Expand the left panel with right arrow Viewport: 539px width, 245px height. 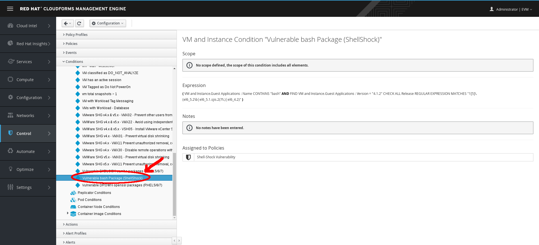pyautogui.click(x=179, y=241)
